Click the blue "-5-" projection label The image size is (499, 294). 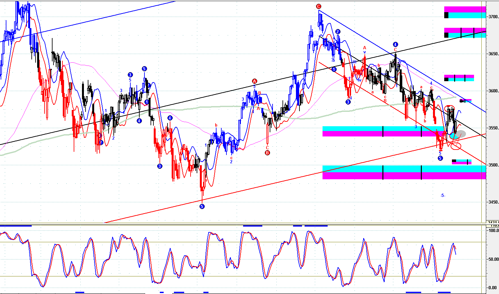[x=442, y=195]
